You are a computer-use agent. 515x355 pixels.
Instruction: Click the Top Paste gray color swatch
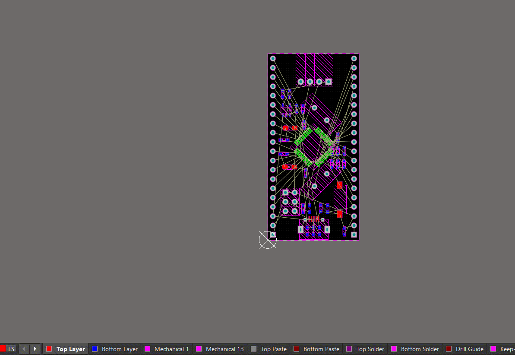click(253, 349)
